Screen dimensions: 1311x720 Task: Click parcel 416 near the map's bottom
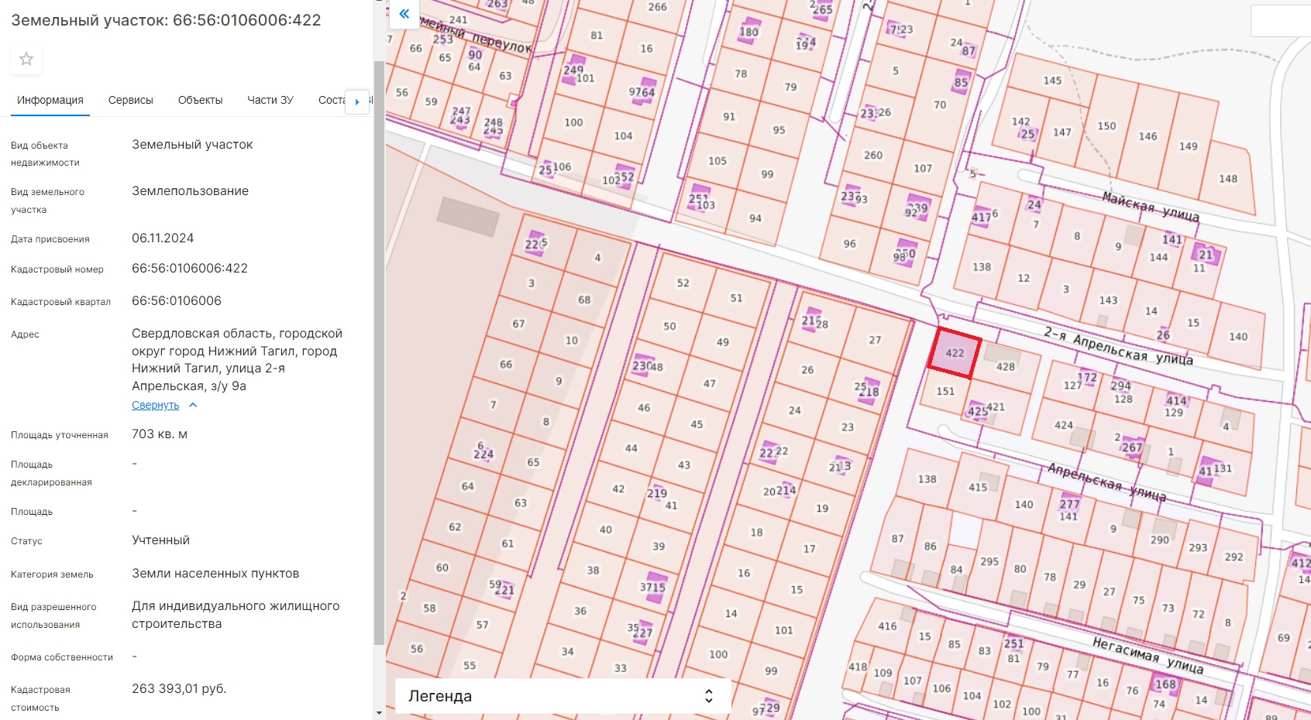pyautogui.click(x=887, y=626)
